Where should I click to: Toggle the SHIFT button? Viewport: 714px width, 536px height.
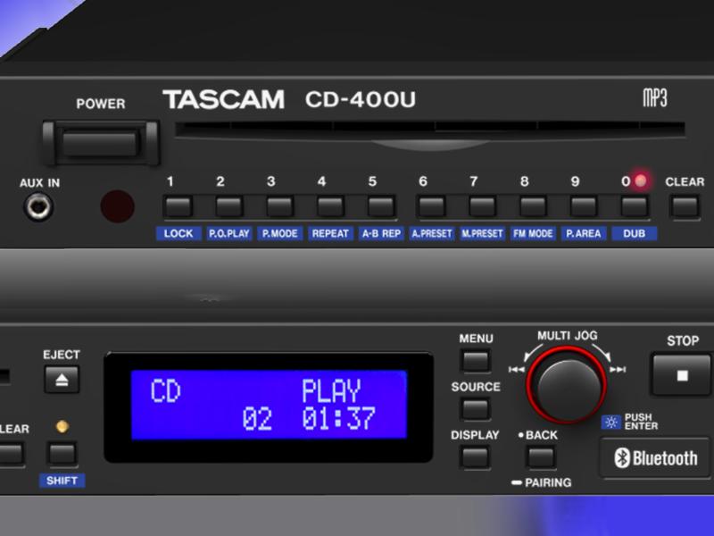(x=62, y=453)
